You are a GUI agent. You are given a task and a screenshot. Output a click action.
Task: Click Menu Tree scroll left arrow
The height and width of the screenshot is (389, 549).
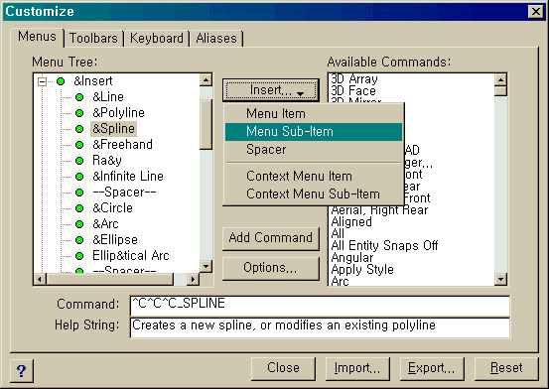coord(40,280)
